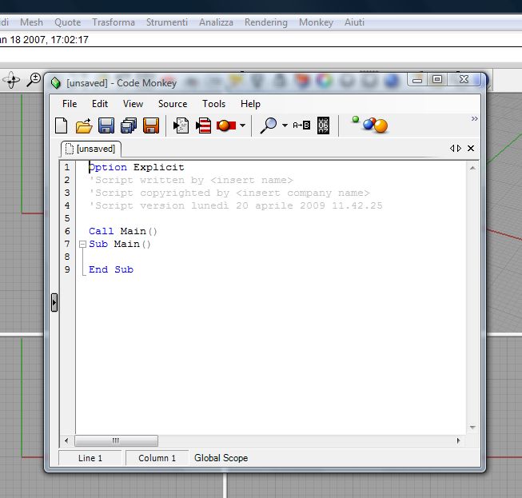
Task: Click the colored spheres Monkey icon
Action: pyautogui.click(x=370, y=125)
